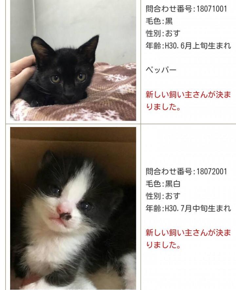Click the pink nose of the kitten
The image size is (236, 290).
coord(62,209)
